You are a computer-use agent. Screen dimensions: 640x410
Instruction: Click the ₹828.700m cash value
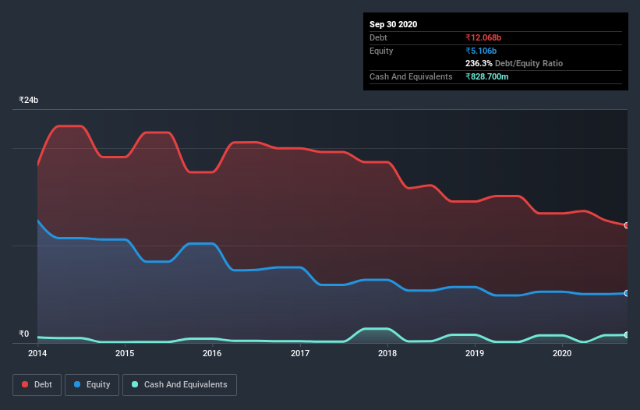487,76
